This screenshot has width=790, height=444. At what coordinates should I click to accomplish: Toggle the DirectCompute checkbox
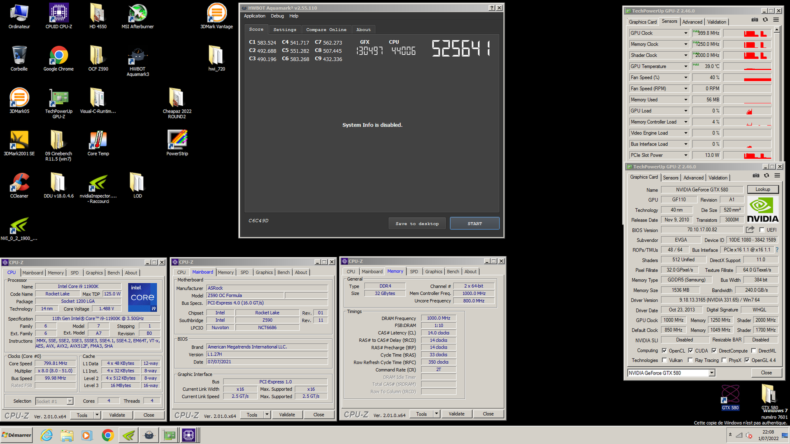point(714,351)
